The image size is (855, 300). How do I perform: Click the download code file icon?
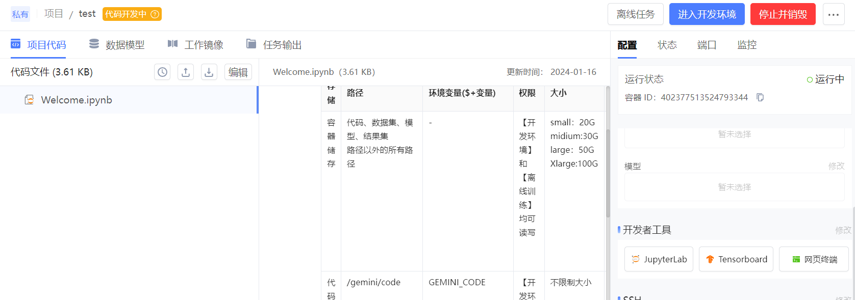209,72
